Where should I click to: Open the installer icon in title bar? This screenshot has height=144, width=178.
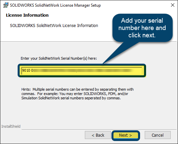tap(6, 5)
